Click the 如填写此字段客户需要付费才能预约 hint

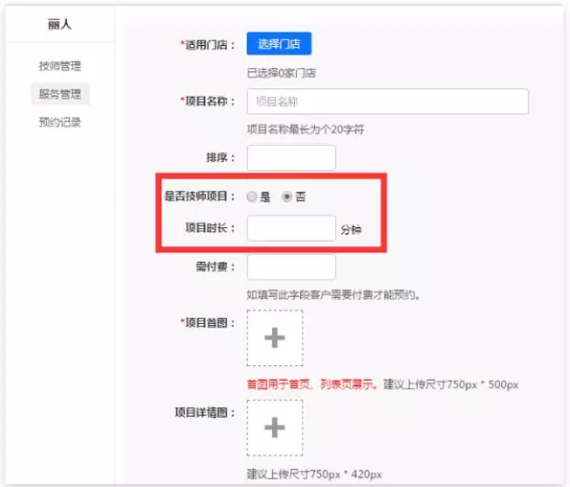[333, 295]
